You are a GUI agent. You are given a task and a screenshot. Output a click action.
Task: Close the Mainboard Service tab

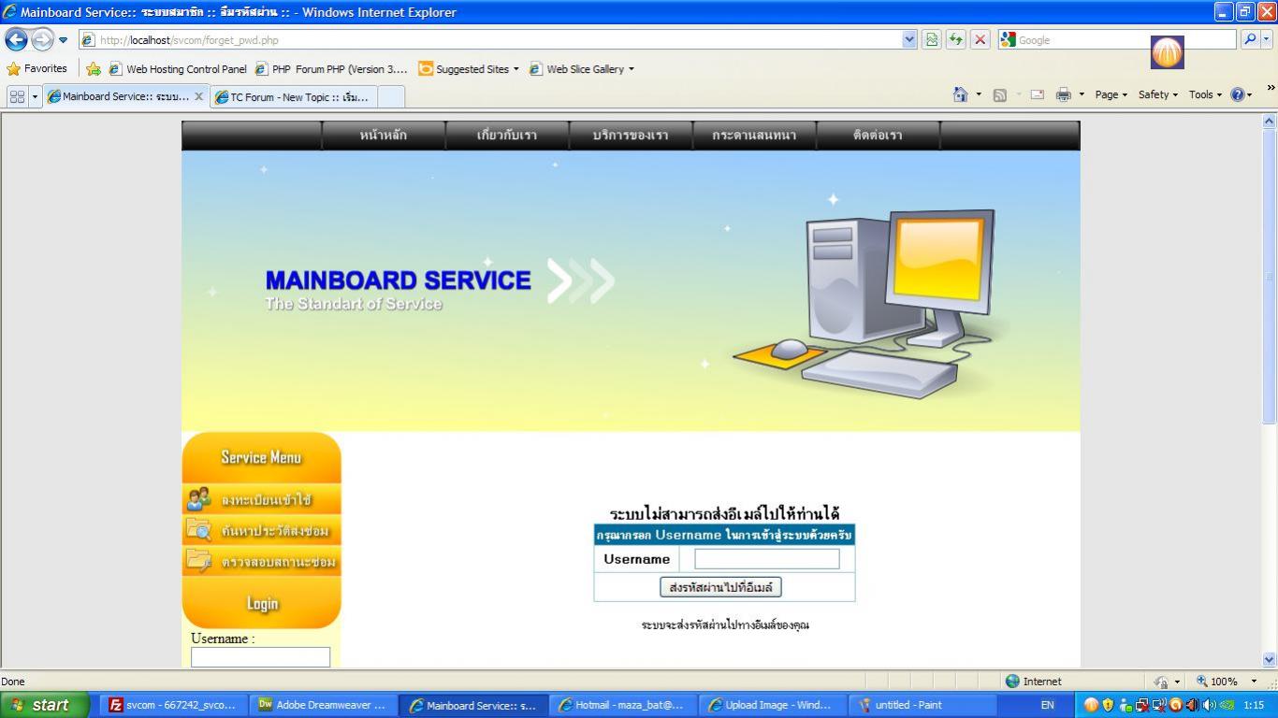point(198,96)
